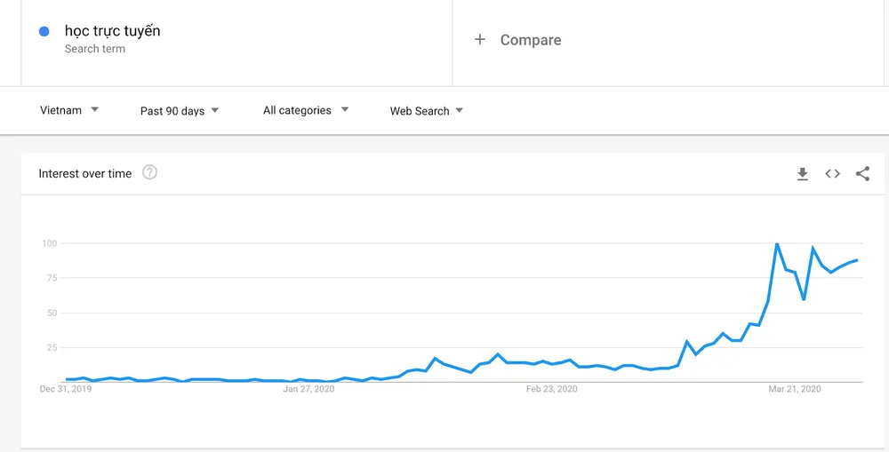Viewport: 889px width, 452px height.
Task: Click the Mar 21, 2020 axis label
Action: click(x=794, y=389)
